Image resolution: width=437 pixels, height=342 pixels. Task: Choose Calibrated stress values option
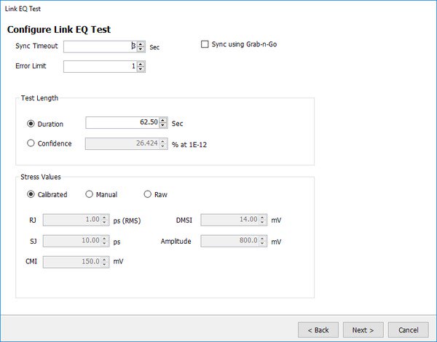click(x=31, y=194)
